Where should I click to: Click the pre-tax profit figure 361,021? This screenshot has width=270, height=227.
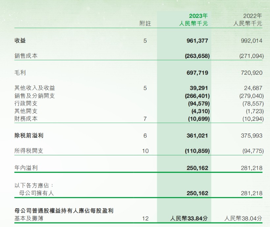click(197, 136)
